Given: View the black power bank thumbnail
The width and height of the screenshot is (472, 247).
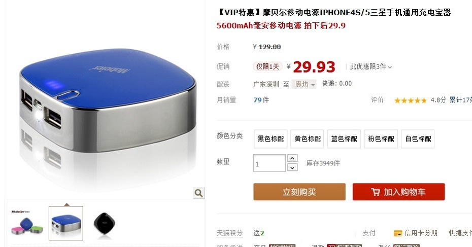Looking at the screenshot, I should (x=104, y=223).
